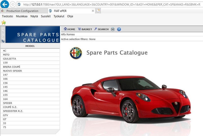Click the Alfa Romeo breadcrumb text
Viewport: 203px width, 136px height.
[68, 34]
